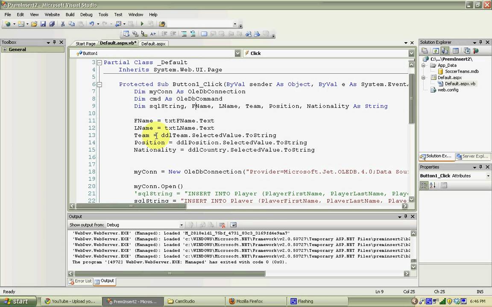Image resolution: width=492 pixels, height=307 pixels.
Task: Refresh the Solution Explorer tree
Action: point(436,51)
